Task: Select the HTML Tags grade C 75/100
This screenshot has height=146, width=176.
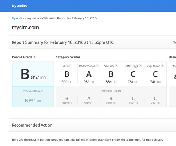Action: 133,74
